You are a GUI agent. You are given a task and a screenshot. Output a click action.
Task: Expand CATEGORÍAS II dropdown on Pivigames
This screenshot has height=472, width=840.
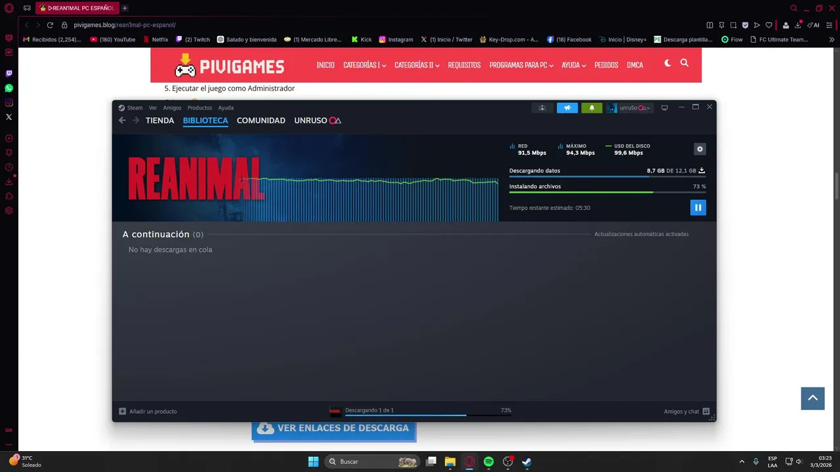tap(417, 65)
